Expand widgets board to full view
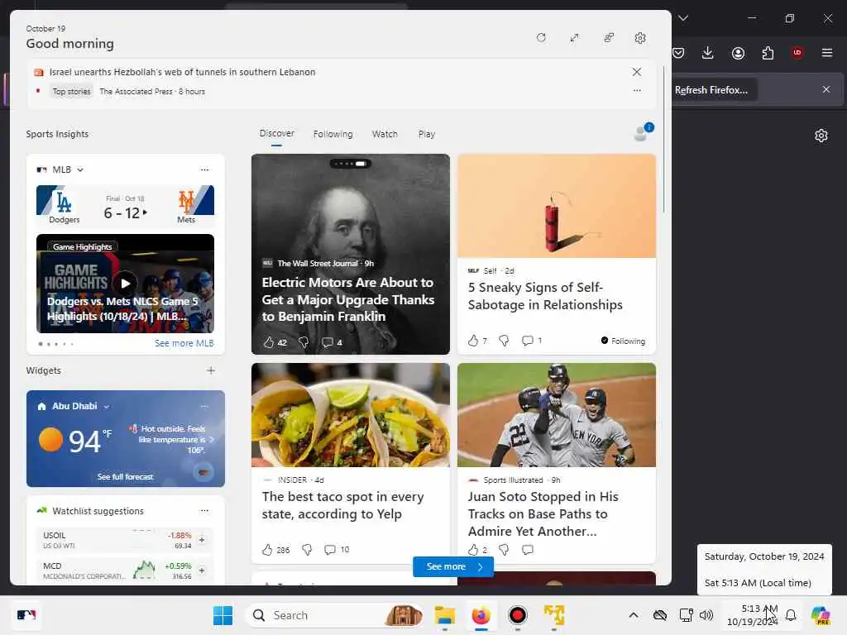The image size is (847, 635). pyautogui.click(x=574, y=38)
